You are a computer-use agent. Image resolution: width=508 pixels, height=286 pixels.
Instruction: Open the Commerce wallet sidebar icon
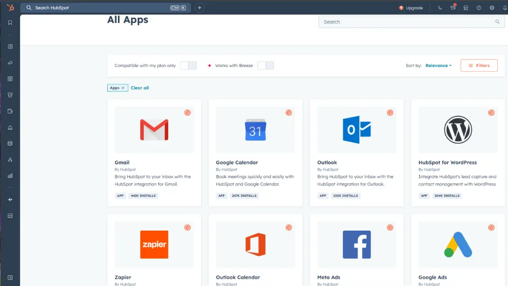10,111
